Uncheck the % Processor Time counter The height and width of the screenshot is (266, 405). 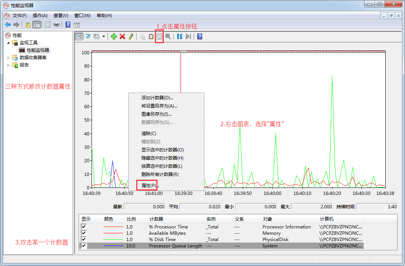(84, 227)
